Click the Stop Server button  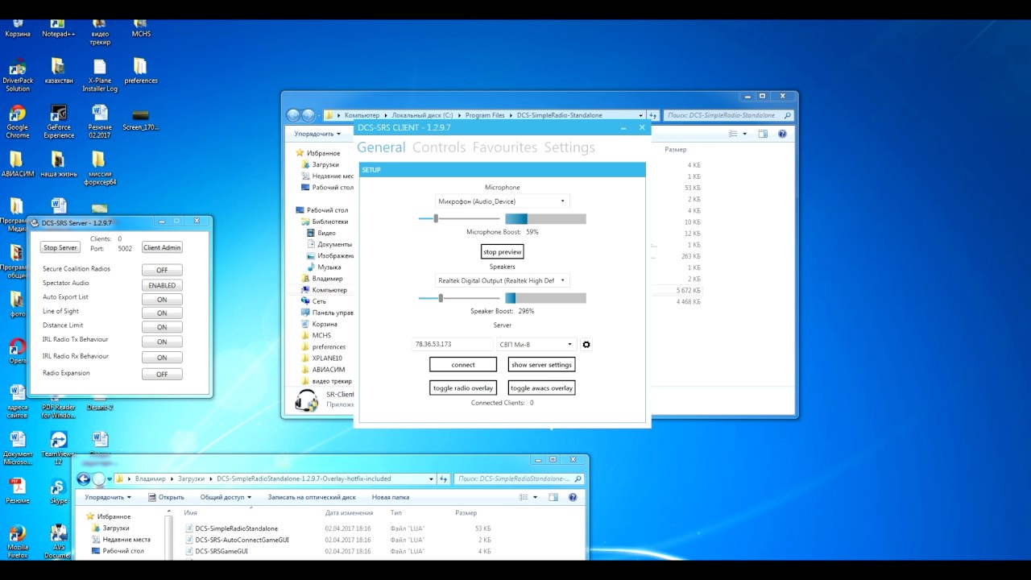(60, 247)
